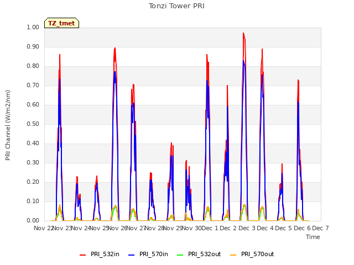The image size is (354, 265).
Task: Click the 0.10 y-axis tick value
Action: tap(33, 201)
